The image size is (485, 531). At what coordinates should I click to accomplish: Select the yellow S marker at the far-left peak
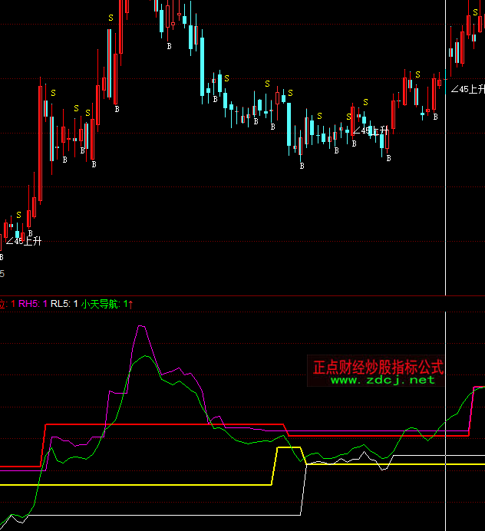coord(52,93)
